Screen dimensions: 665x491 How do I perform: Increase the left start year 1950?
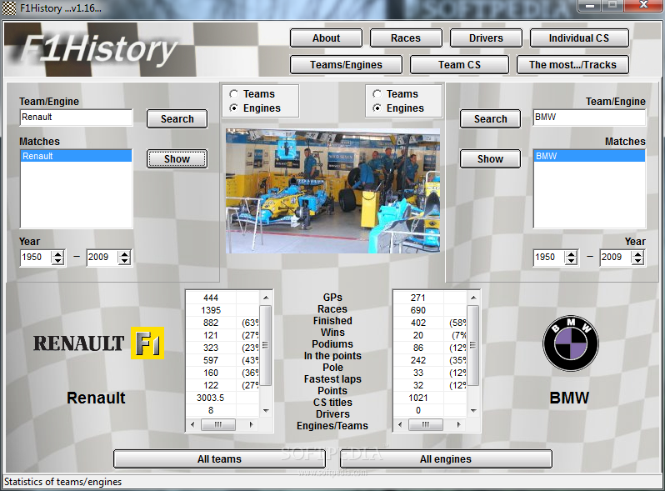click(57, 253)
